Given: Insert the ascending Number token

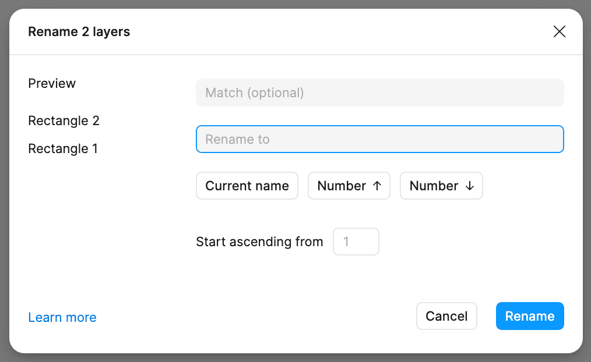Looking at the screenshot, I should pos(349,186).
